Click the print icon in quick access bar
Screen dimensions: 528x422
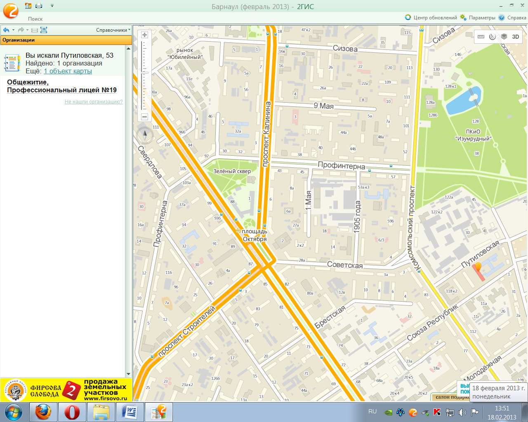pos(39,6)
